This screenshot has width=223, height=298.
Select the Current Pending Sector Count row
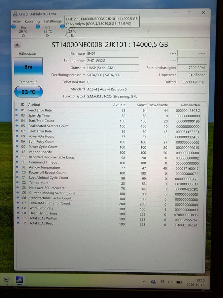point(108,194)
